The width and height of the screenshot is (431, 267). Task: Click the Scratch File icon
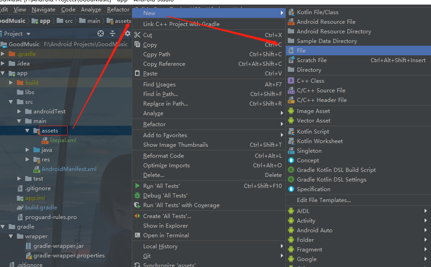[291, 60]
